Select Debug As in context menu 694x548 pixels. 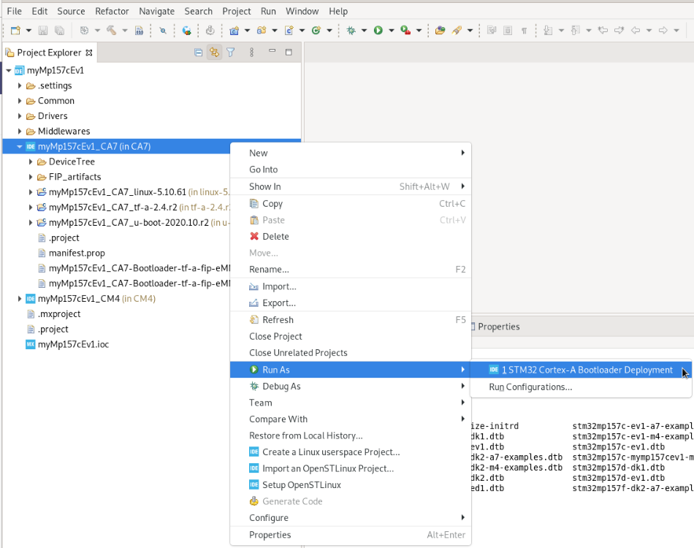click(x=351, y=386)
